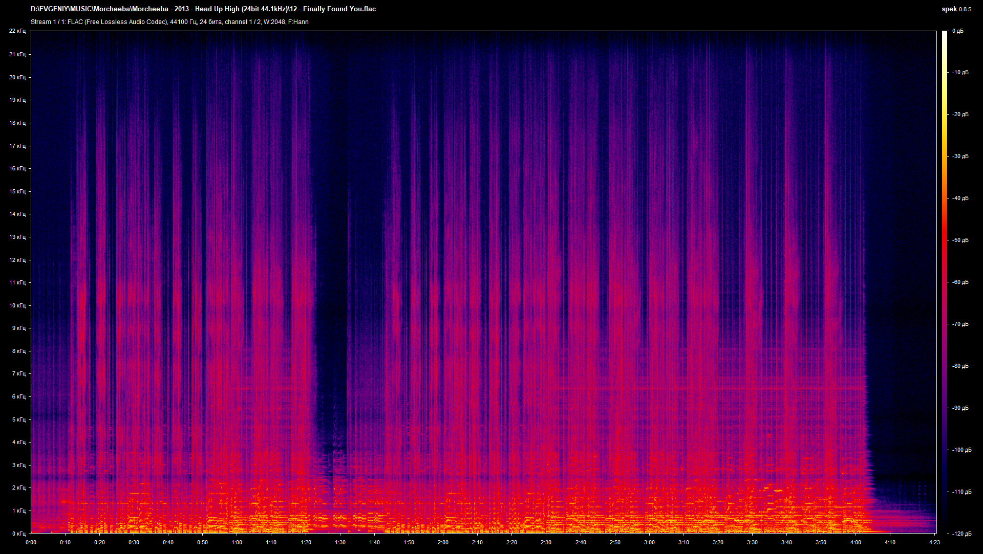Click the -120 дБ level scale label

(x=962, y=534)
